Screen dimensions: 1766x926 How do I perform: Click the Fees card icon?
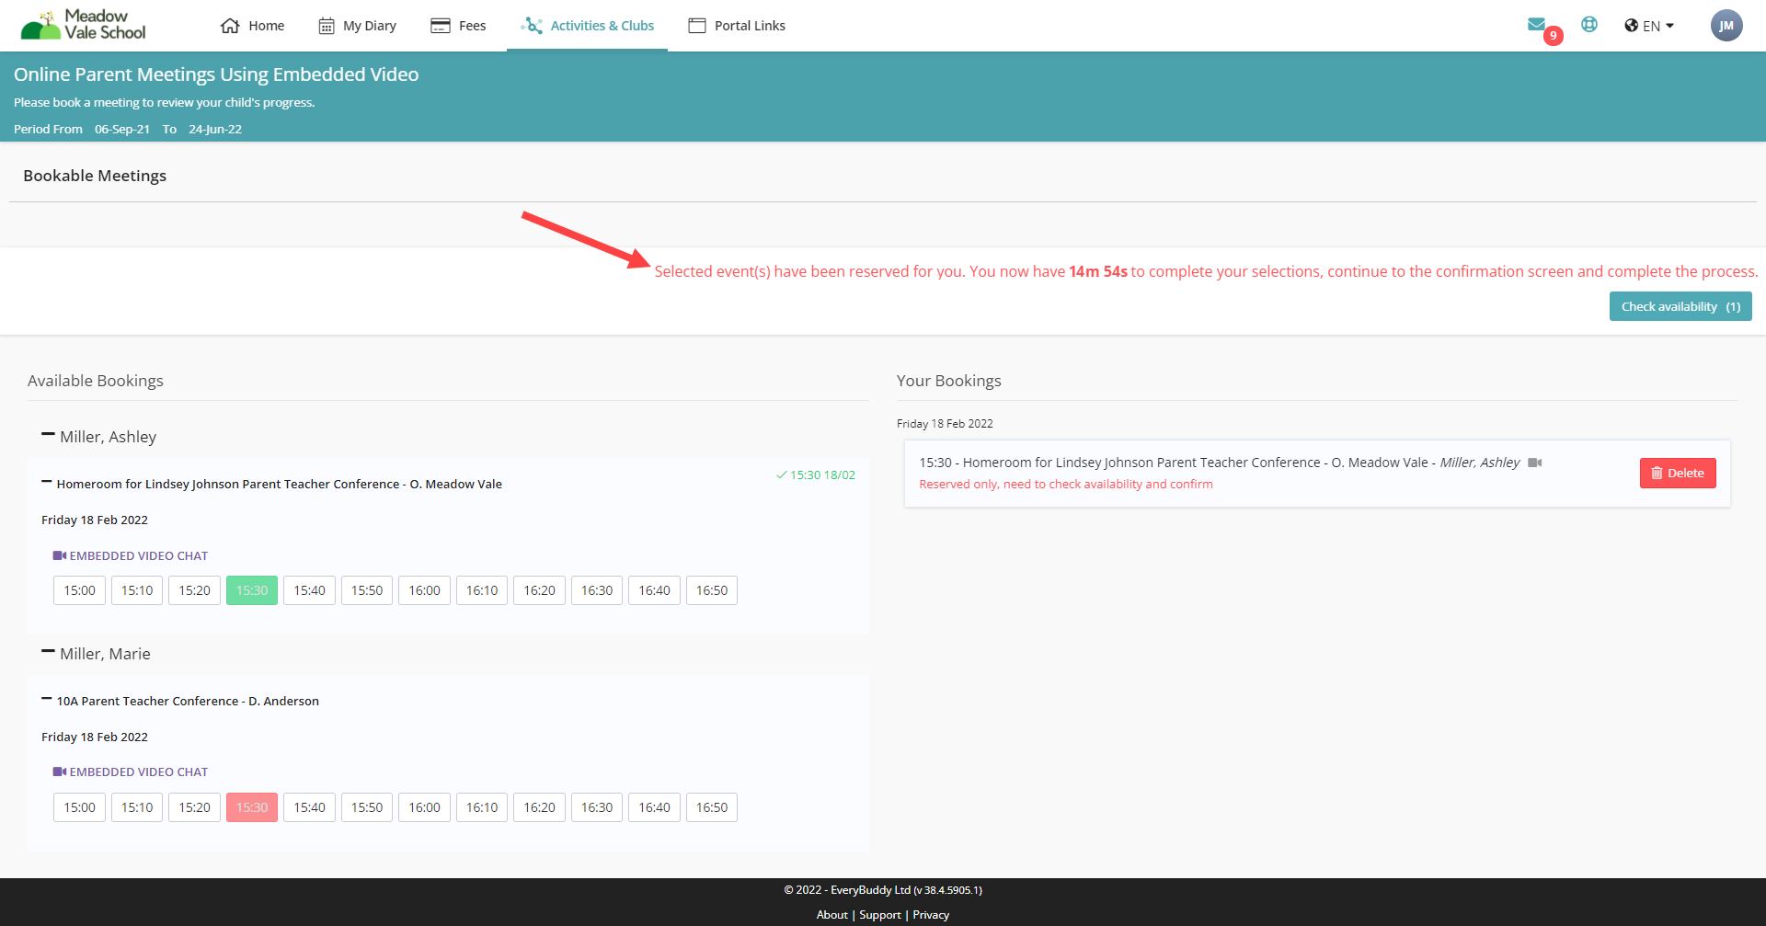click(x=441, y=26)
